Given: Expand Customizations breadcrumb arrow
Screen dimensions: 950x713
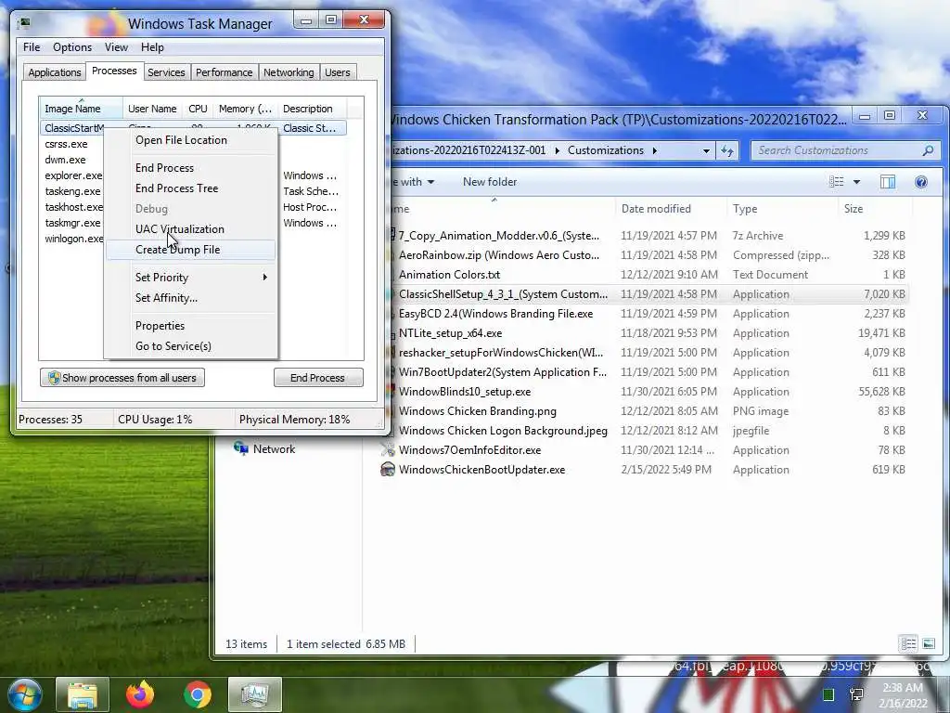Looking at the screenshot, I should tap(654, 150).
